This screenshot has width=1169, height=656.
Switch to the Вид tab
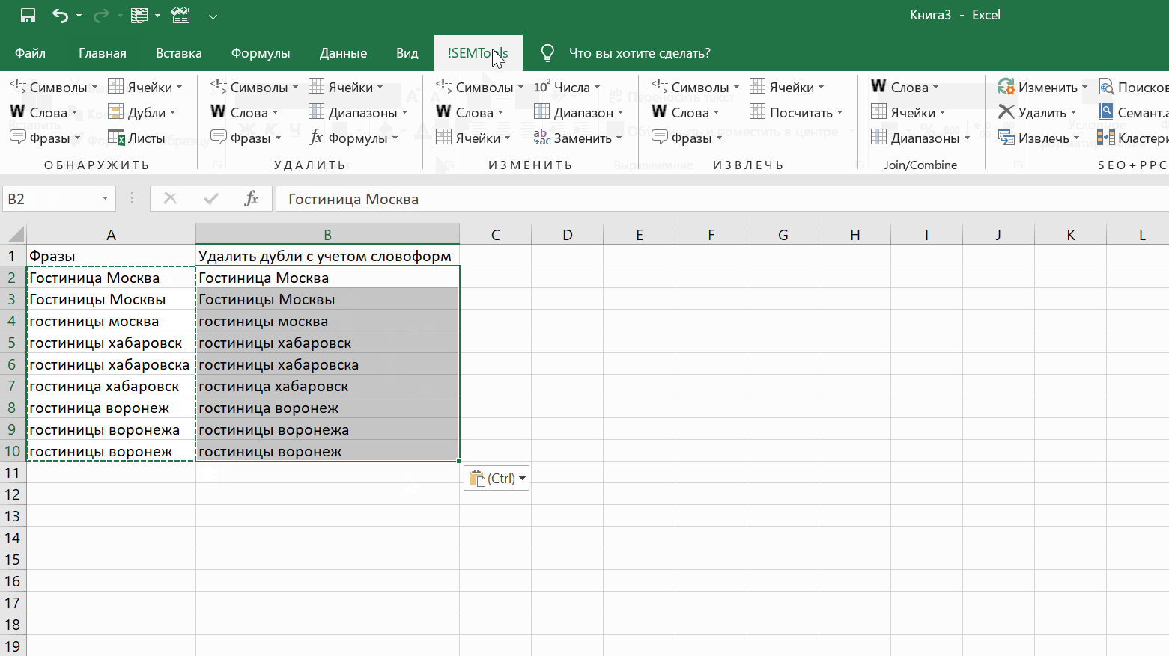pyautogui.click(x=407, y=53)
